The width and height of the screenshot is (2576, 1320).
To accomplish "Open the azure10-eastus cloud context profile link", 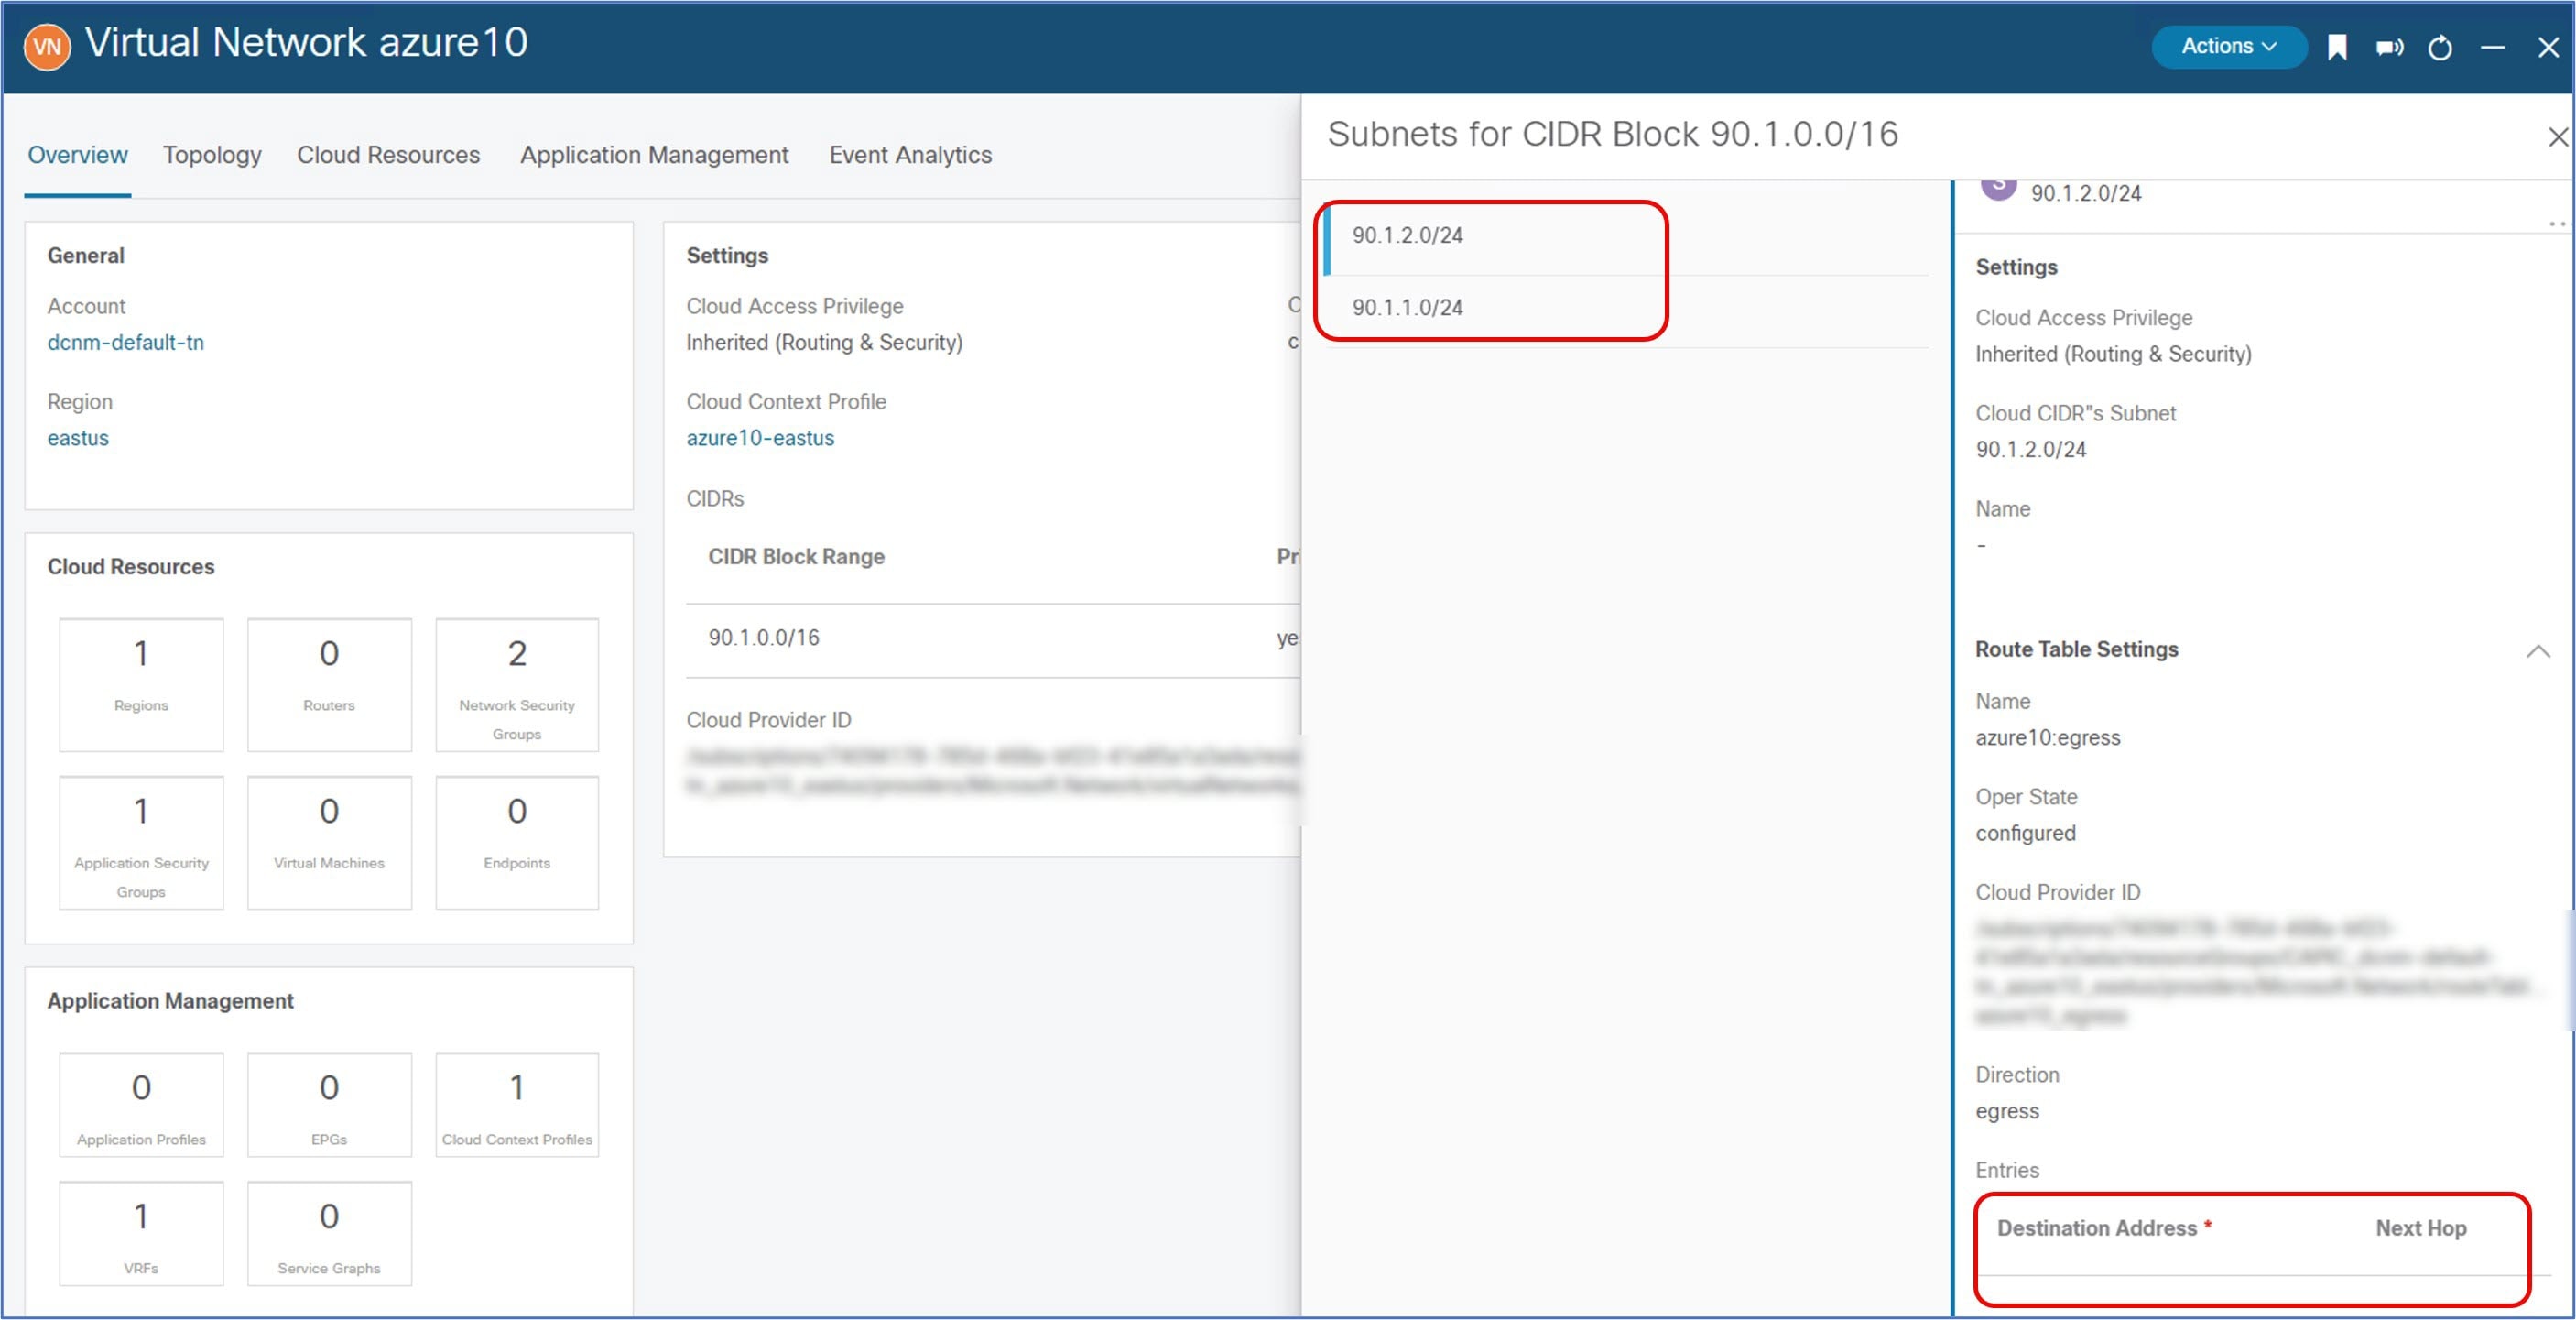I will click(760, 438).
